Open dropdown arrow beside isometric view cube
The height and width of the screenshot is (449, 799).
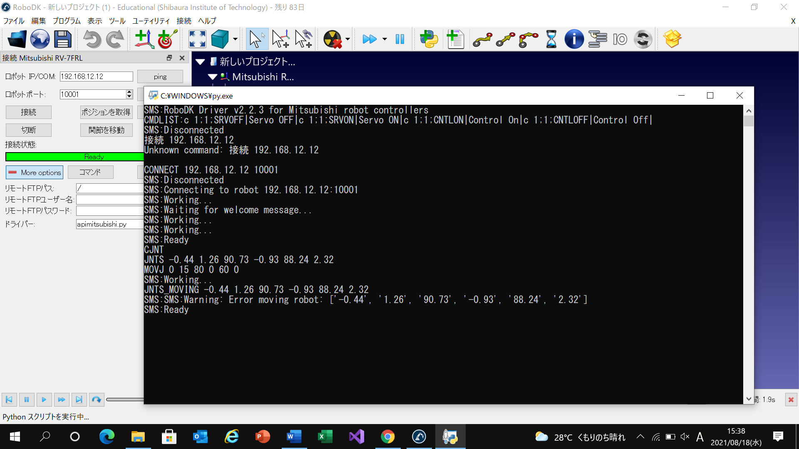235,39
